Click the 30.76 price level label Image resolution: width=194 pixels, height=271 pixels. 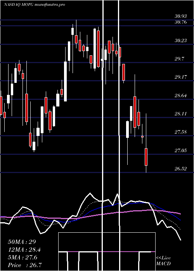[181, 22]
